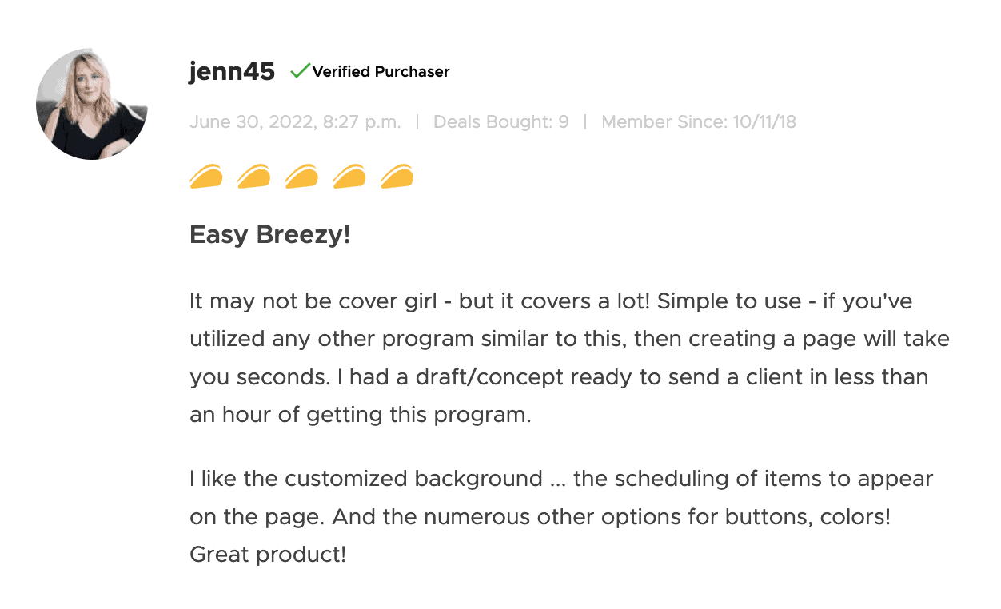Viewport: 1001px width, 609px height.
Task: Select the fourth taco rating icon
Action: [x=349, y=175]
